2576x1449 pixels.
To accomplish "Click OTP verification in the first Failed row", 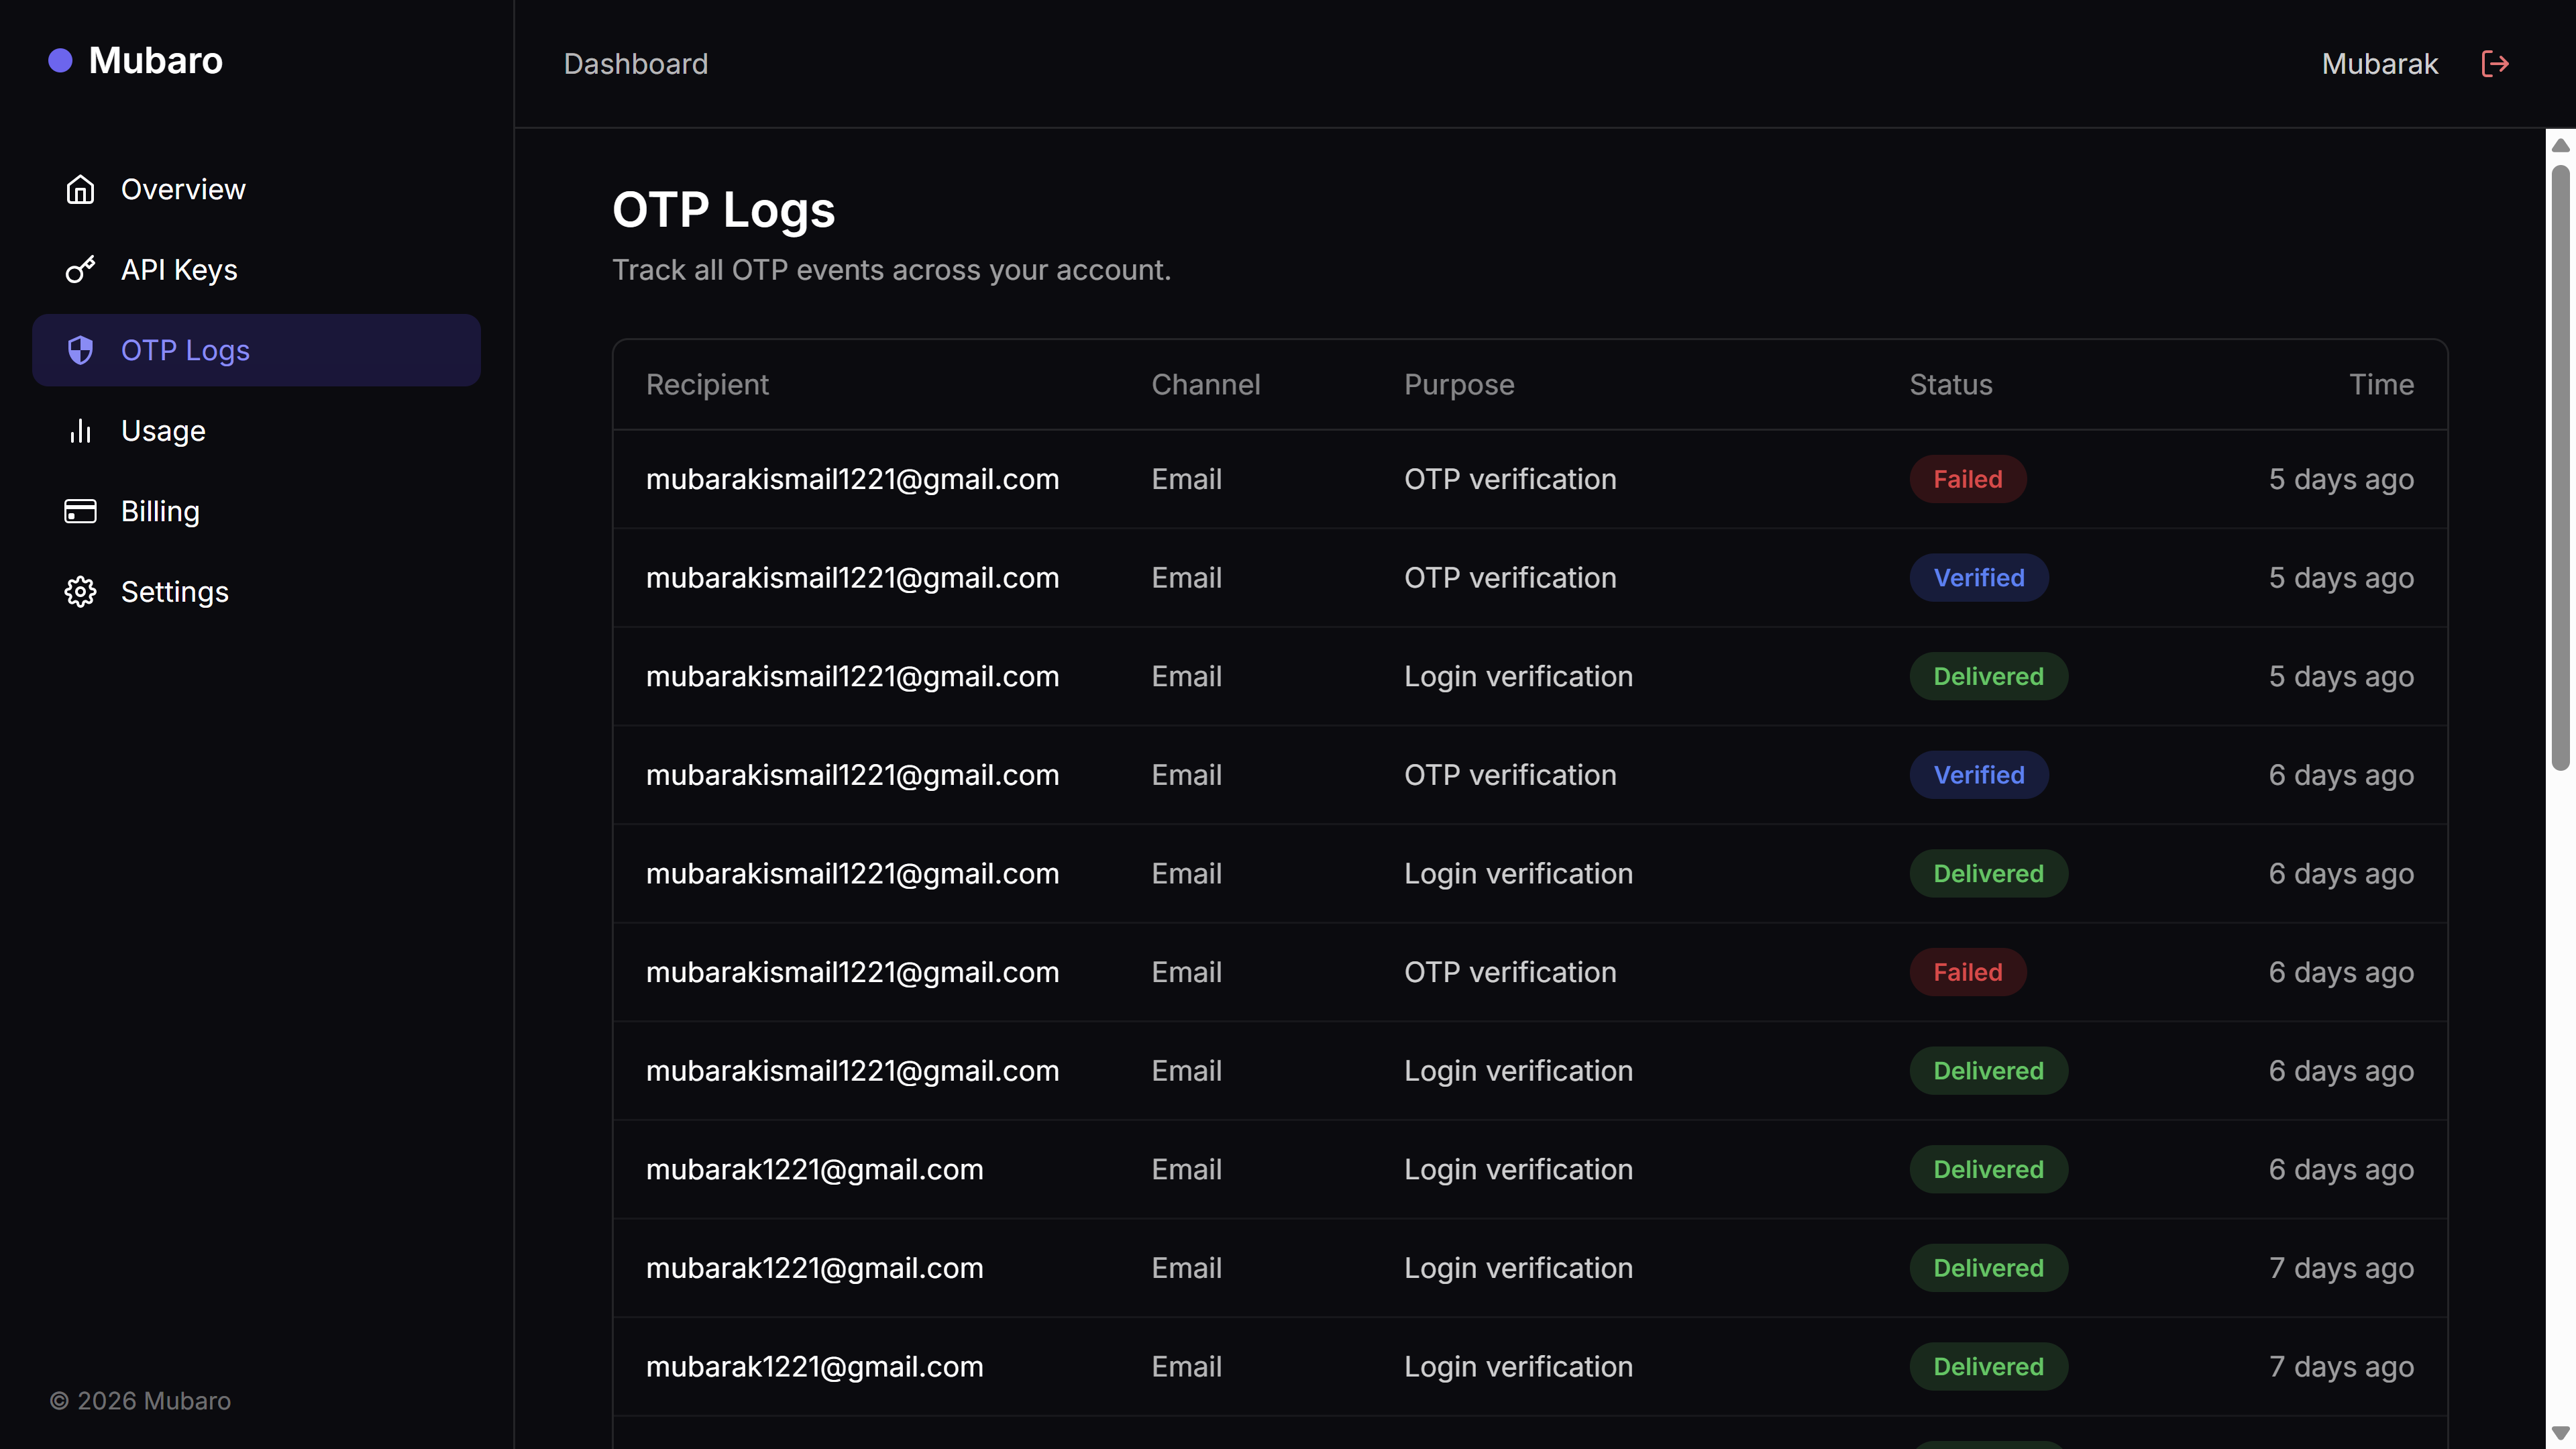I will [x=1510, y=479].
